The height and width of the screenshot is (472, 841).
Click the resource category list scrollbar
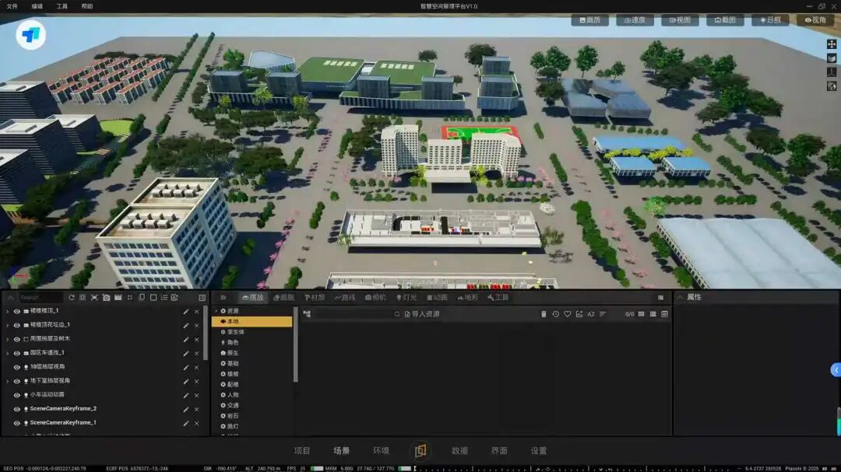tap(295, 344)
